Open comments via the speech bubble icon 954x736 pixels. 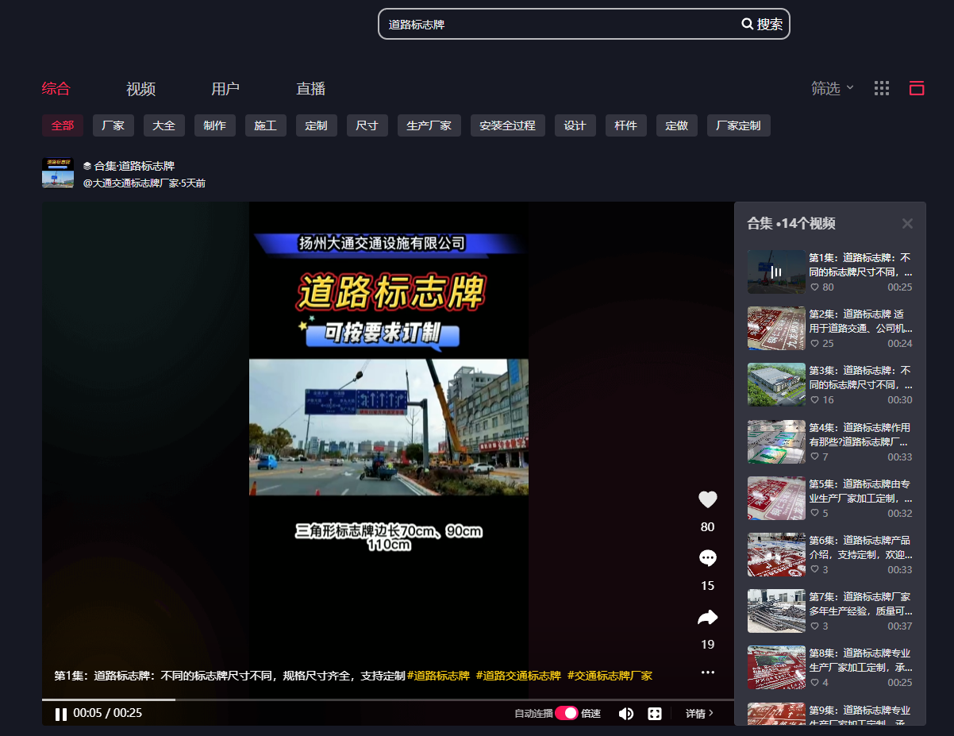coord(707,558)
